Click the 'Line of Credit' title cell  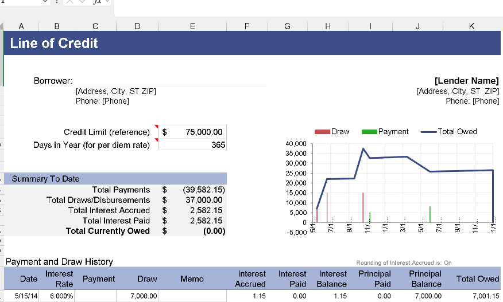coord(54,43)
